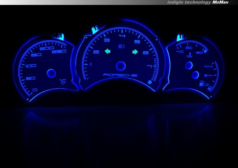Viewport: 238px width, 168px height.
Task: Click the indiglo technology header text
Action: click(x=189, y=2)
